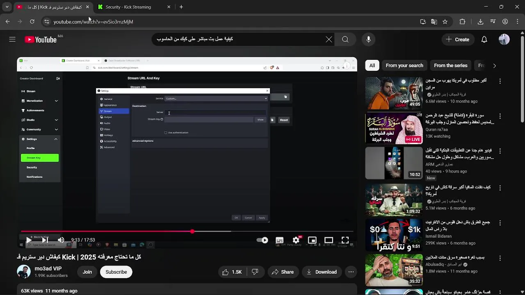Screen dimensions: 525x295
Task: Open options for Ismail Bidaran video
Action: click(500, 223)
